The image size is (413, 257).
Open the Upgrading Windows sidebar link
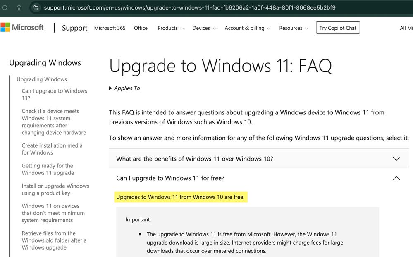point(42,79)
